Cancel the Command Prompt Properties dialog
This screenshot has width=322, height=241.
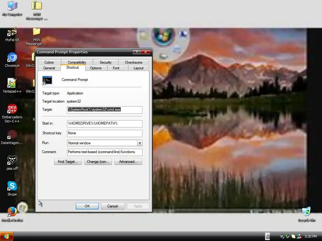click(113, 206)
